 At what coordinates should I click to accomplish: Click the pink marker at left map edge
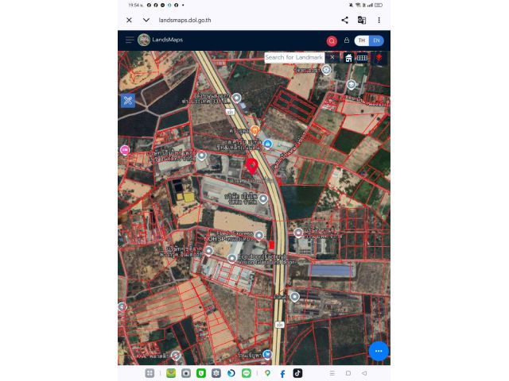click(125, 150)
